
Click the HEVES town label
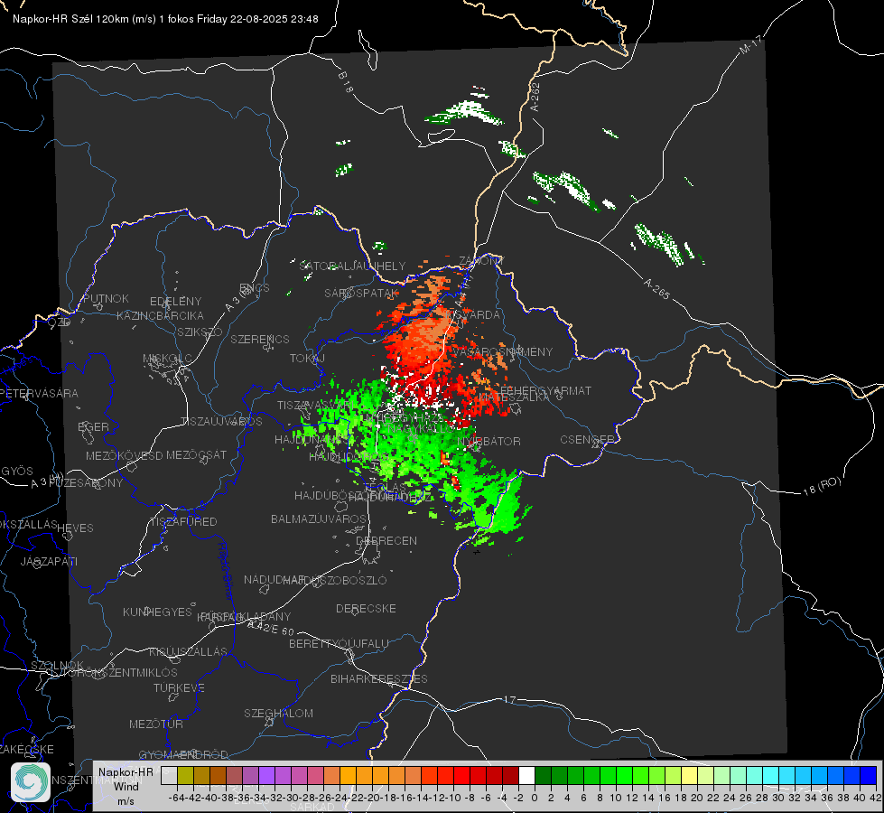coord(76,528)
